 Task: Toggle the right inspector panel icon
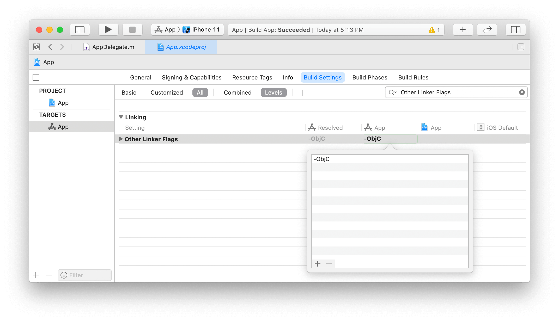(x=515, y=30)
